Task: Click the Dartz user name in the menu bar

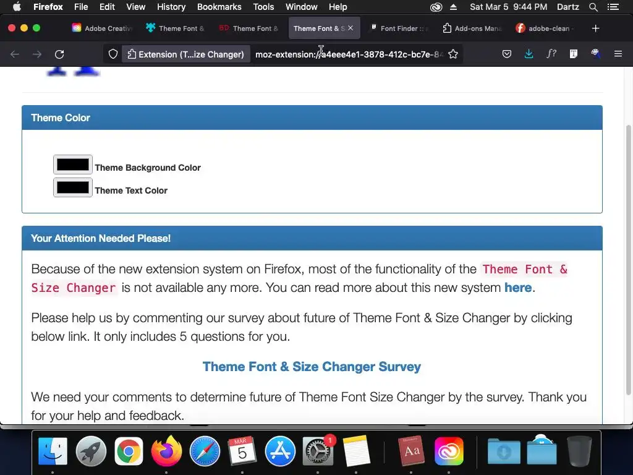Action: point(567,7)
